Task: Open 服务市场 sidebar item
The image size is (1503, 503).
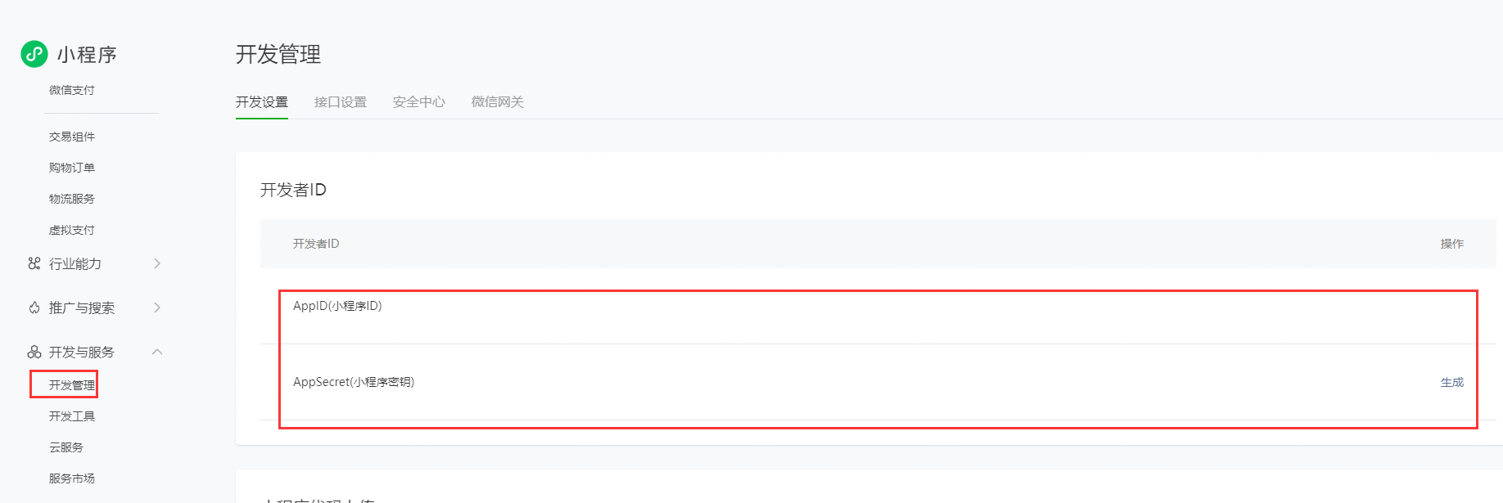Action: [x=72, y=478]
